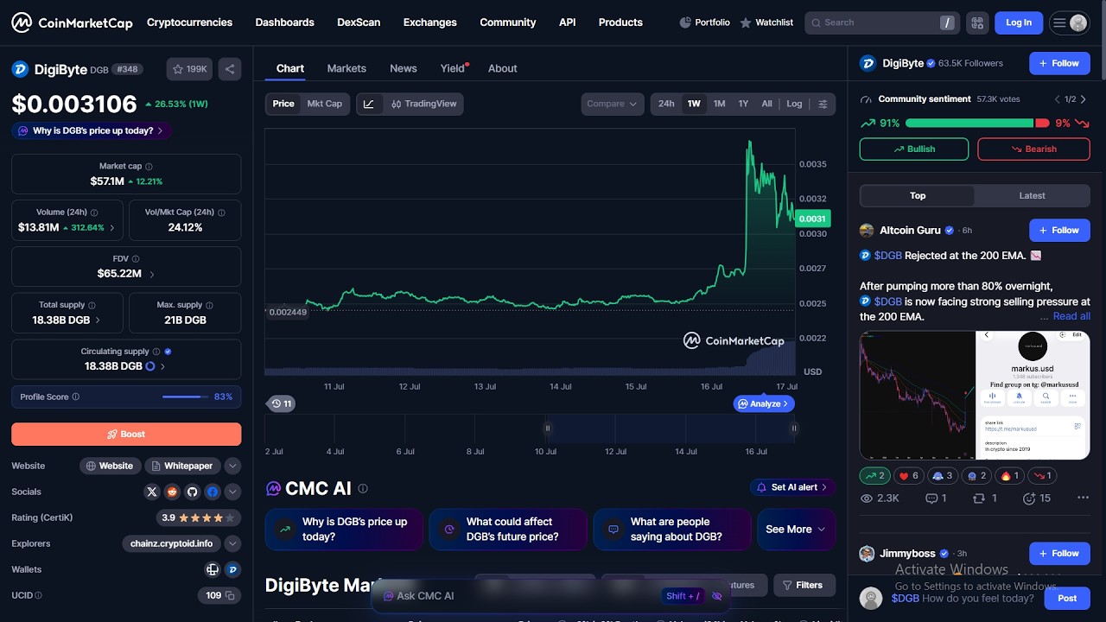Open the Cryptocurrencies nav menu
Viewport: 1106px width, 622px height.
tap(189, 22)
